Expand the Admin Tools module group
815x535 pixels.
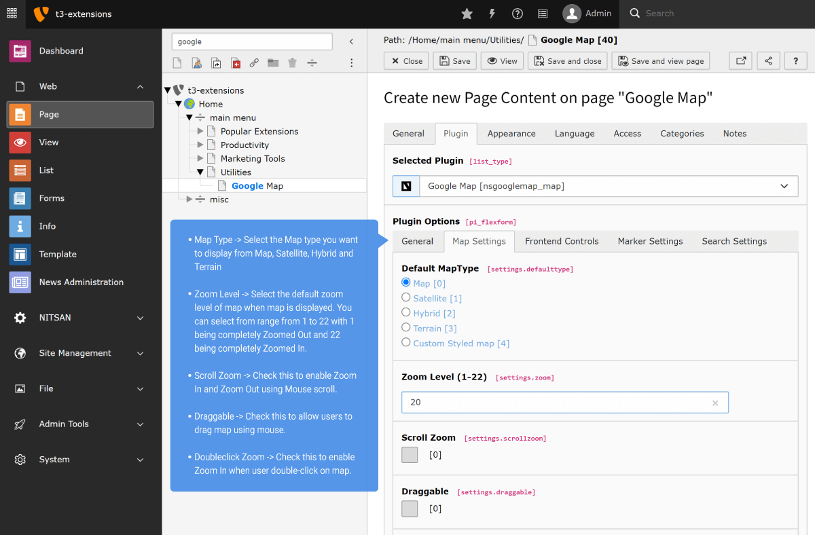pyautogui.click(x=141, y=424)
